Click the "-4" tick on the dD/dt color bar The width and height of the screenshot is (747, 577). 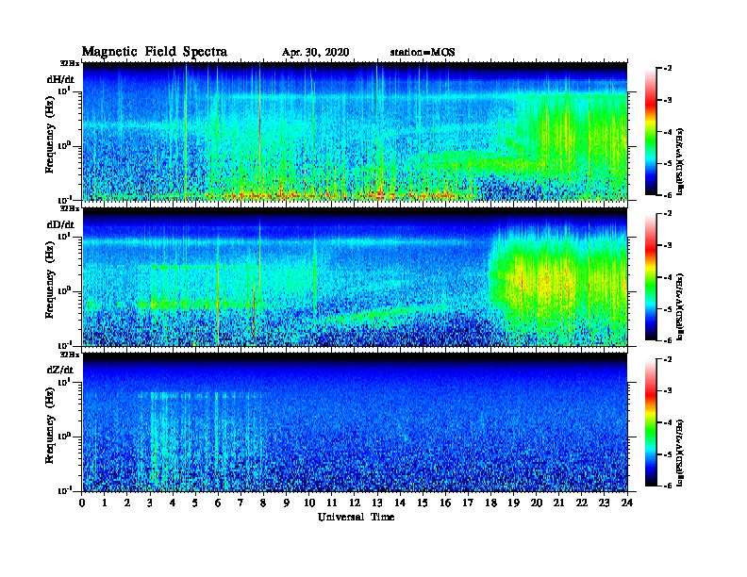668,277
